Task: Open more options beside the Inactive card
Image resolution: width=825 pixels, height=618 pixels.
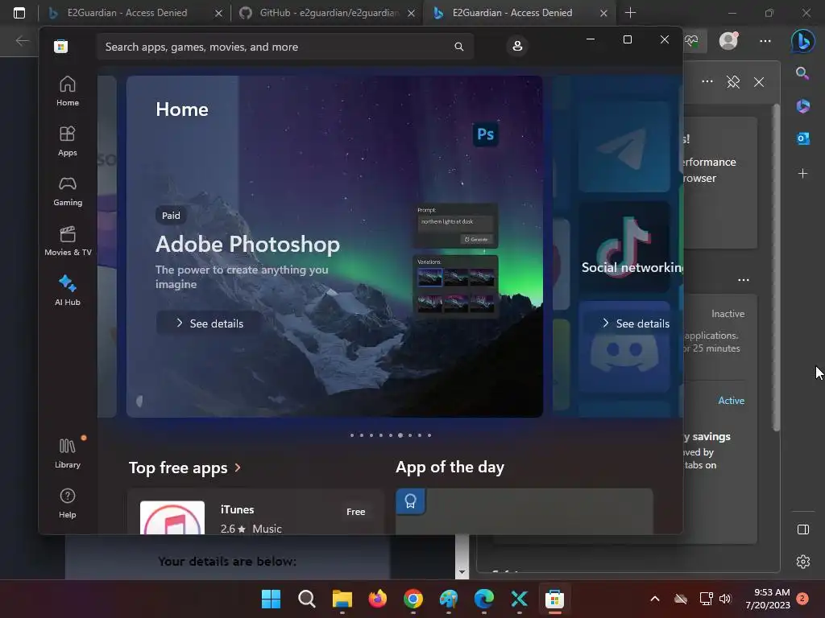Action: click(744, 280)
